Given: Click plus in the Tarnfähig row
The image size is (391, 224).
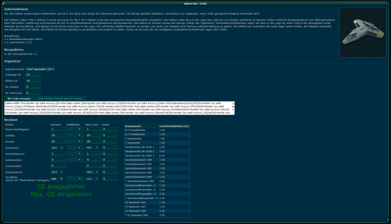Looking at the screenshot, I should coord(79,179).
